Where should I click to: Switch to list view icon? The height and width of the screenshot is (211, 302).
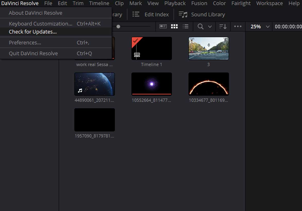(186, 26)
